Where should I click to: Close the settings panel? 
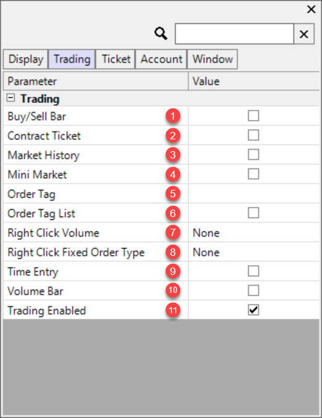pos(311,9)
